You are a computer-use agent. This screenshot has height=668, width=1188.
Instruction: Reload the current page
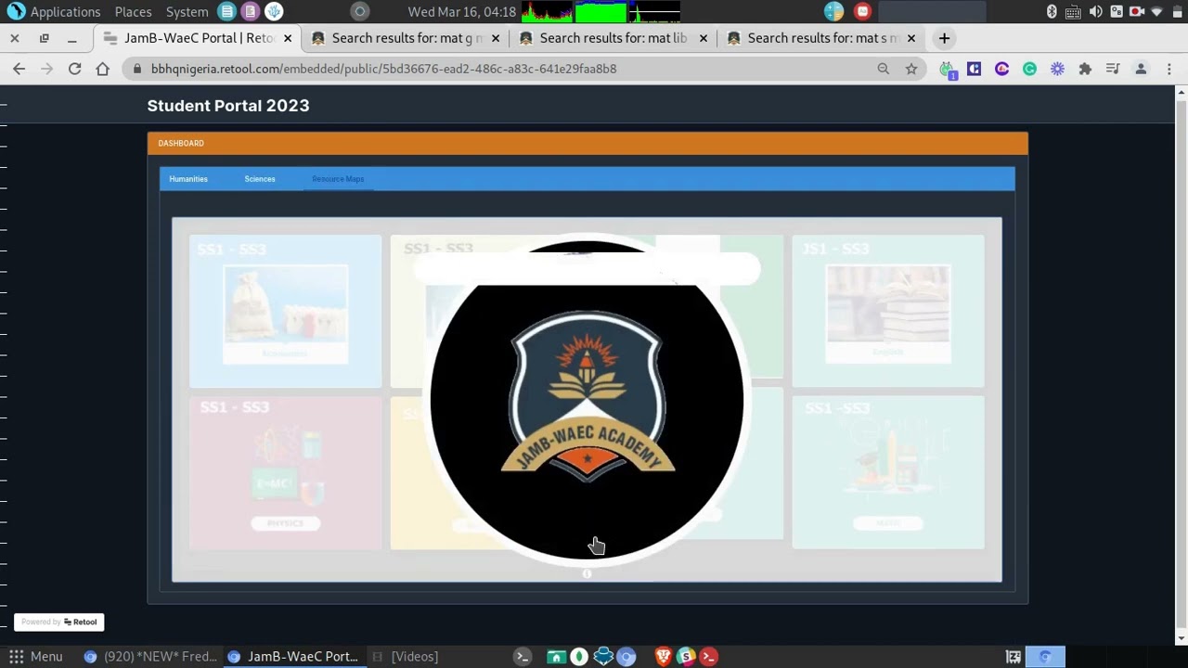point(74,69)
